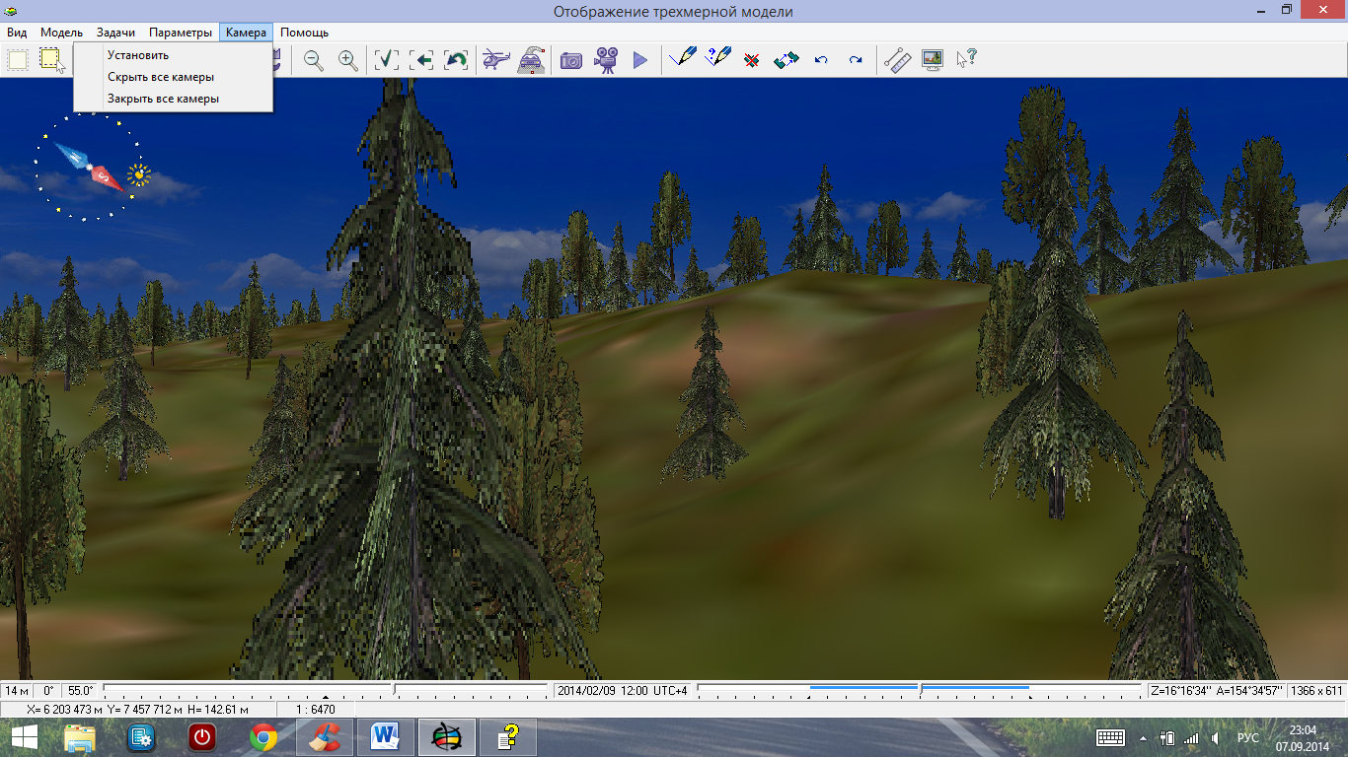Switch input language via РУС indicator
Screen dimensions: 1348x757
[x=1248, y=738]
